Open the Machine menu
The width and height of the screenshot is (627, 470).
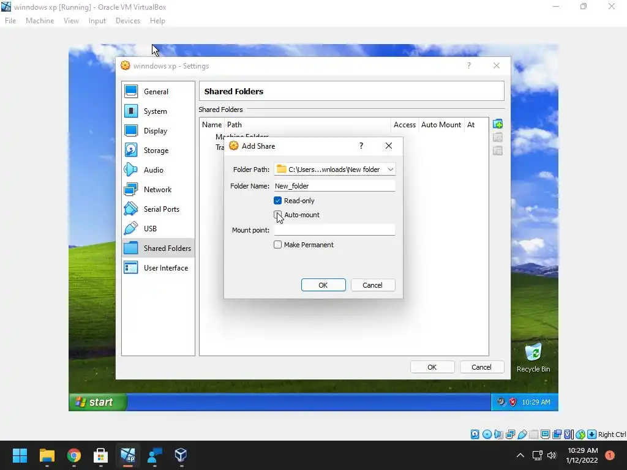point(40,21)
